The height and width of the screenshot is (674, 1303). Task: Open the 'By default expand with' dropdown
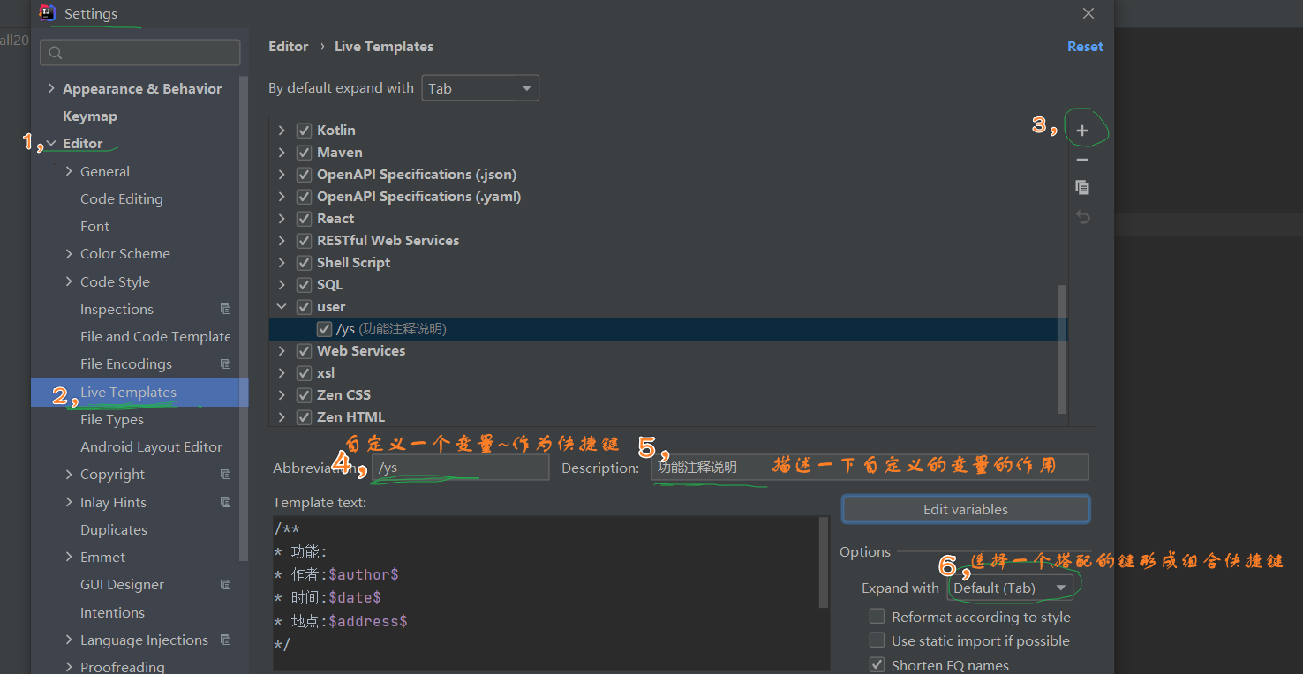coord(480,88)
